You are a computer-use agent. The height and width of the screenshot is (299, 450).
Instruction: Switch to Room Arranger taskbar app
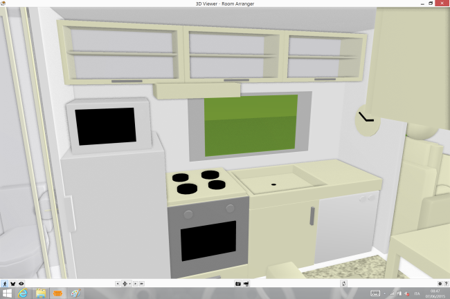(x=58, y=293)
